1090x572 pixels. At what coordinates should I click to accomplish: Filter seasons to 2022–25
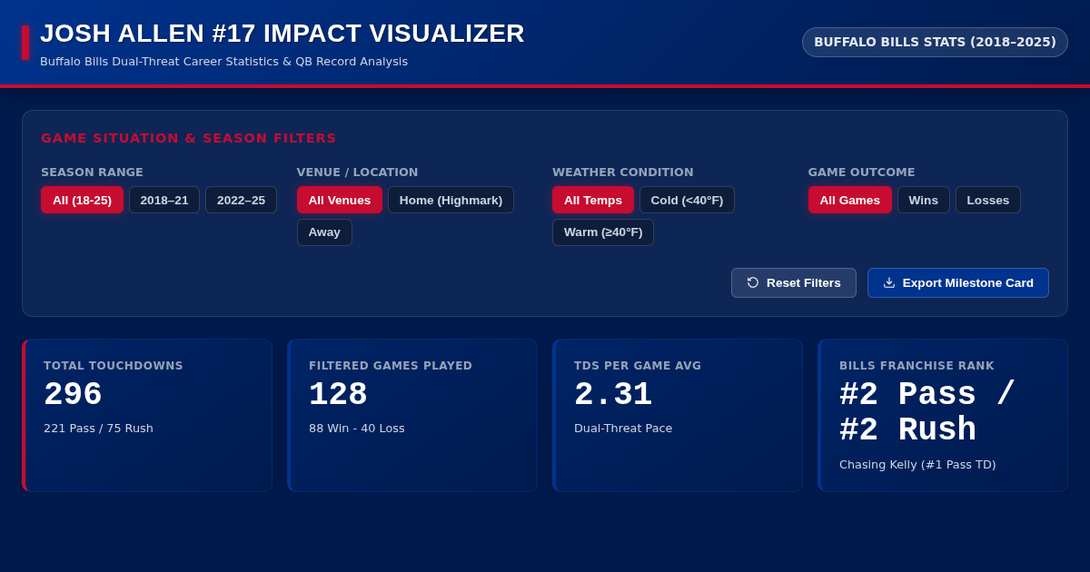coord(241,200)
